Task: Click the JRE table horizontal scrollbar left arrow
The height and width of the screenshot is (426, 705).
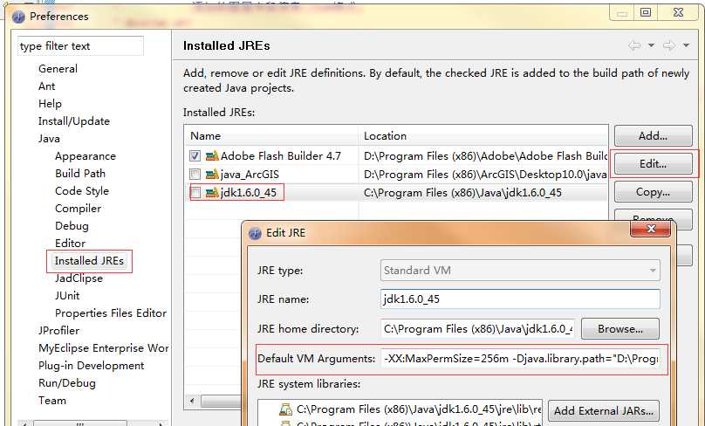Action: point(193,401)
